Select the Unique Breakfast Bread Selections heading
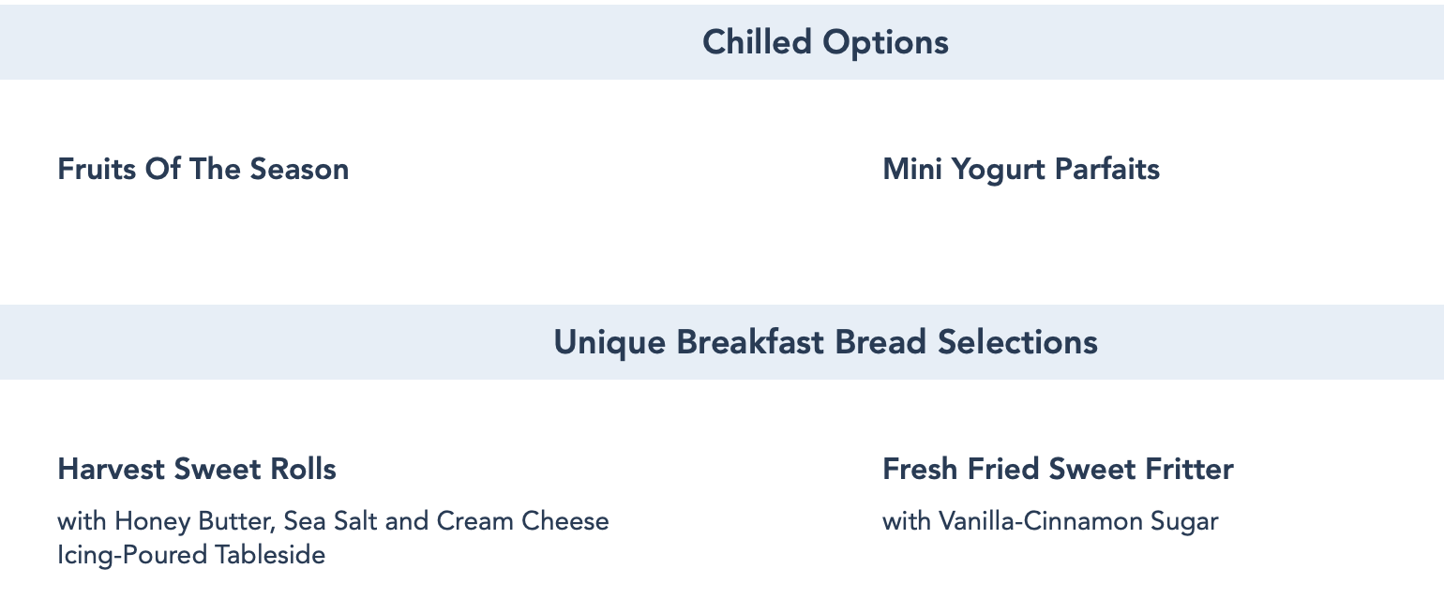The image size is (1444, 614). coord(825,342)
